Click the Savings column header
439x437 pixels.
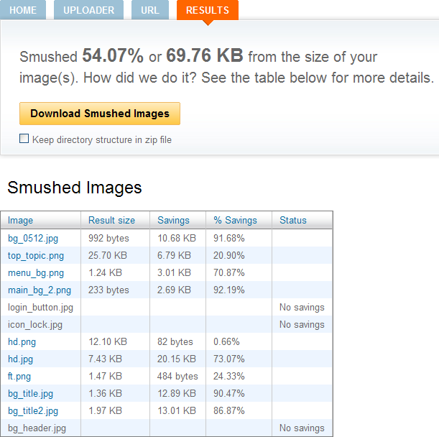click(173, 221)
